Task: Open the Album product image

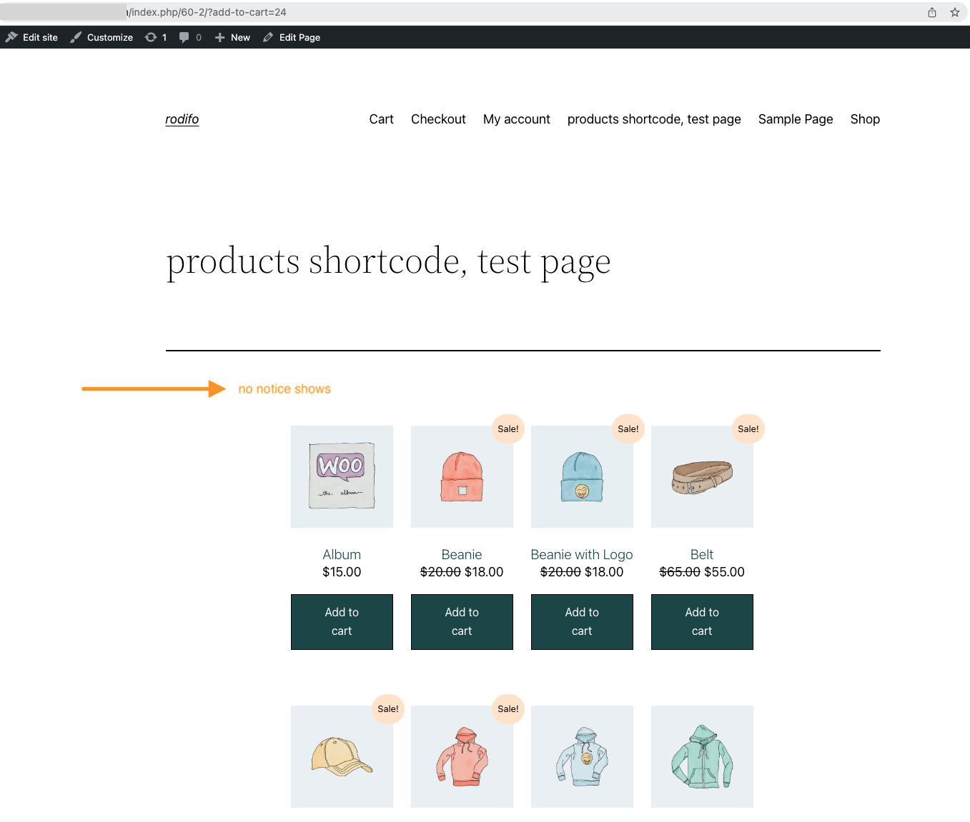Action: point(342,476)
